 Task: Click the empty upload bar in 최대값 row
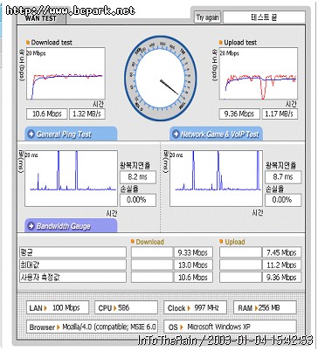(x=240, y=265)
